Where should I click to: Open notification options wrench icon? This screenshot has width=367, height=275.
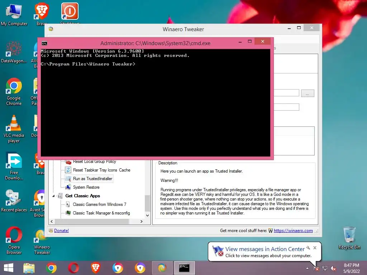[x=308, y=248]
